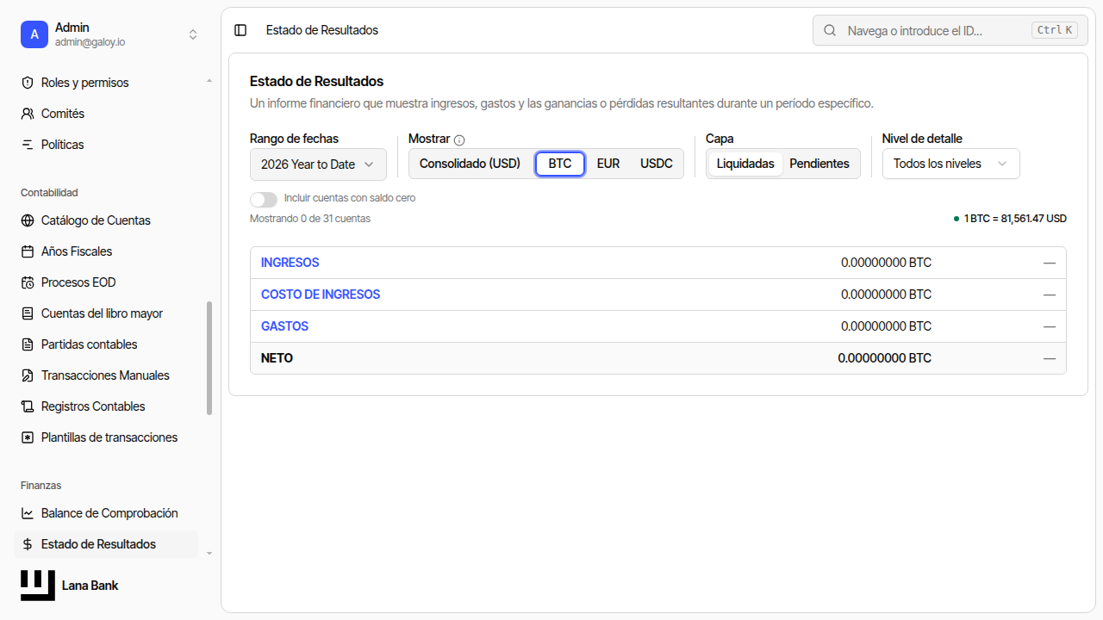Screen dimensions: 1103x620
Task: Click the search magnifier icon
Action: click(x=830, y=30)
